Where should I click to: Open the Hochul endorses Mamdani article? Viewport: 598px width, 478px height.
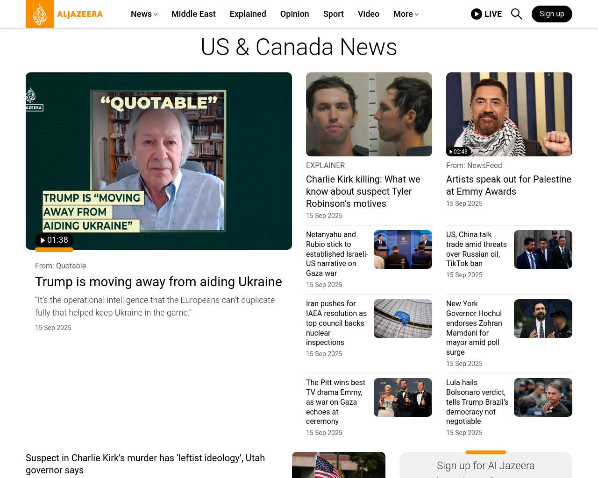pyautogui.click(x=474, y=328)
